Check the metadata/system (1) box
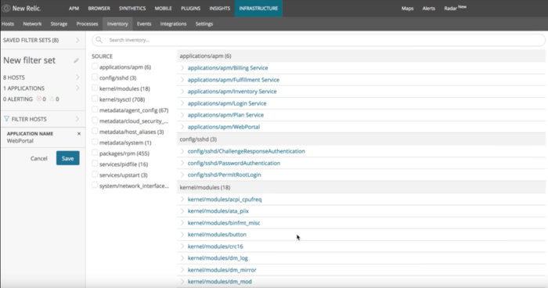548x288 pixels. pyautogui.click(x=95, y=142)
